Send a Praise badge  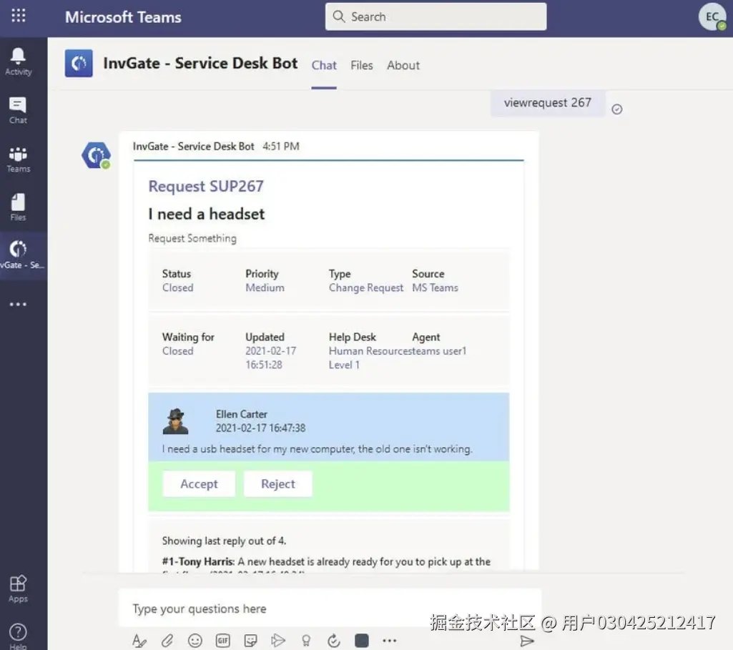pos(305,641)
